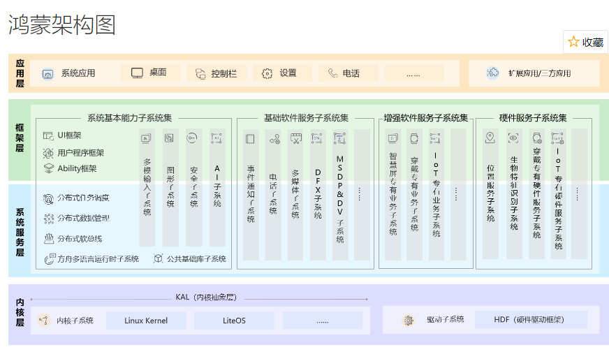Click the icon above DFX子系统
609x352 pixels.
click(x=317, y=138)
